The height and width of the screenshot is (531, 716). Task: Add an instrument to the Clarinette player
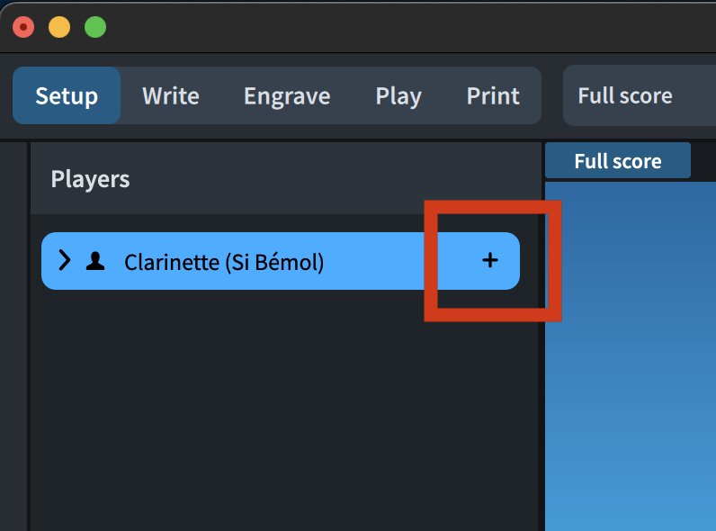coord(490,261)
